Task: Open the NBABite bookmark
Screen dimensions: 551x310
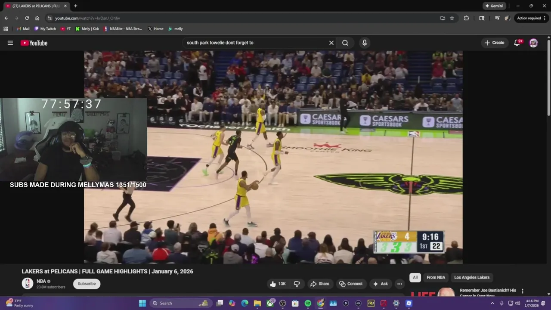Action: [123, 29]
